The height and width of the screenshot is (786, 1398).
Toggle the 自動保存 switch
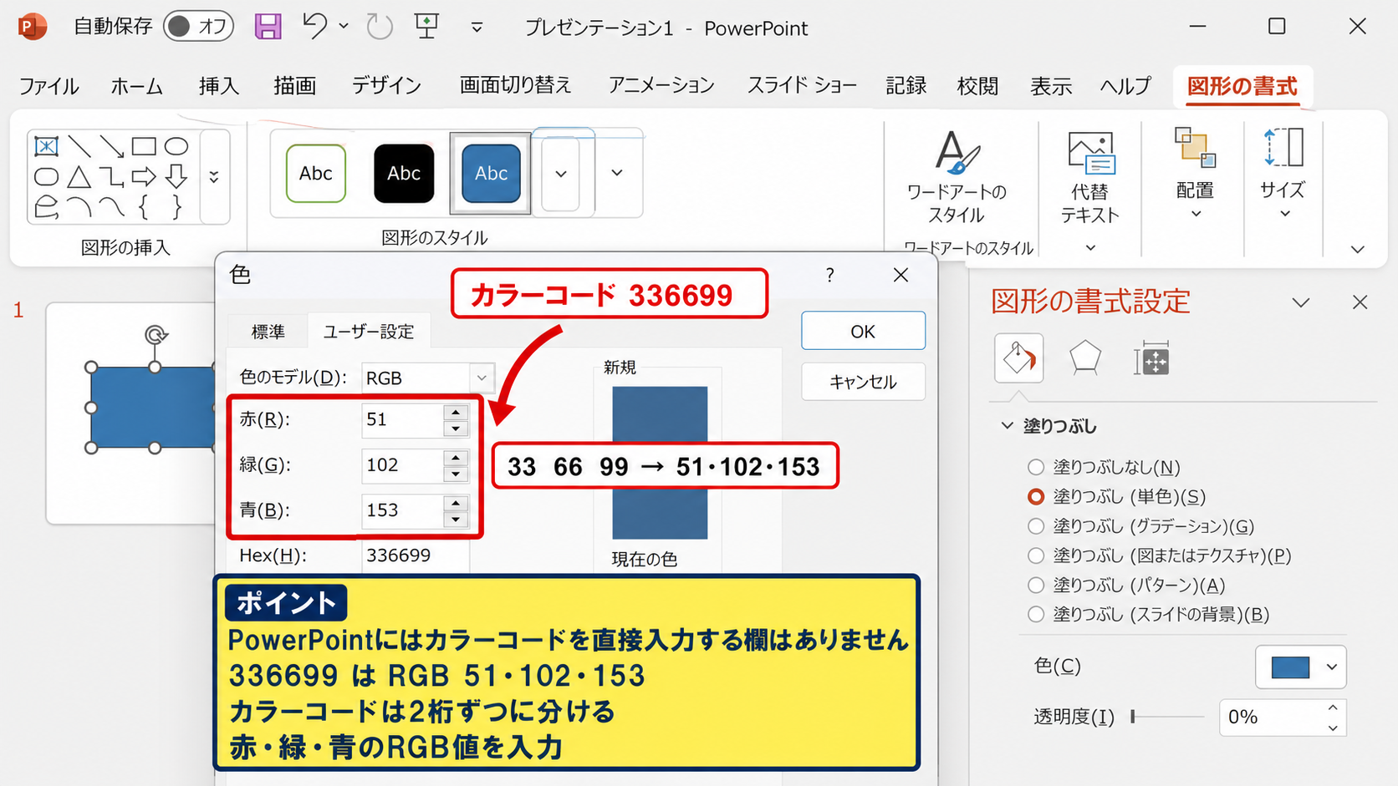198,27
